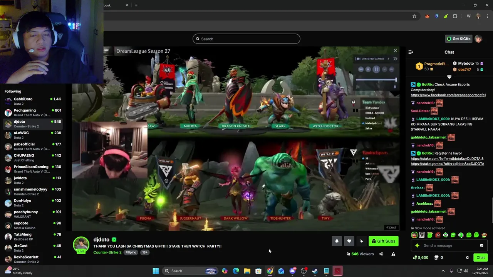Collapse the chat panel with the arrow icon

tap(411, 52)
